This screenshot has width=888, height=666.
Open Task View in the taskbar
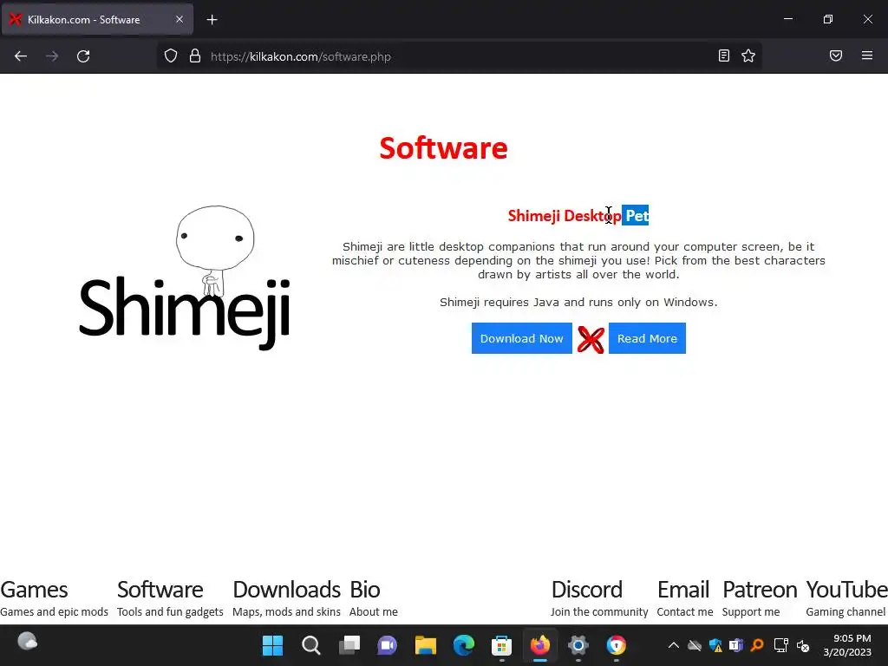(349, 645)
